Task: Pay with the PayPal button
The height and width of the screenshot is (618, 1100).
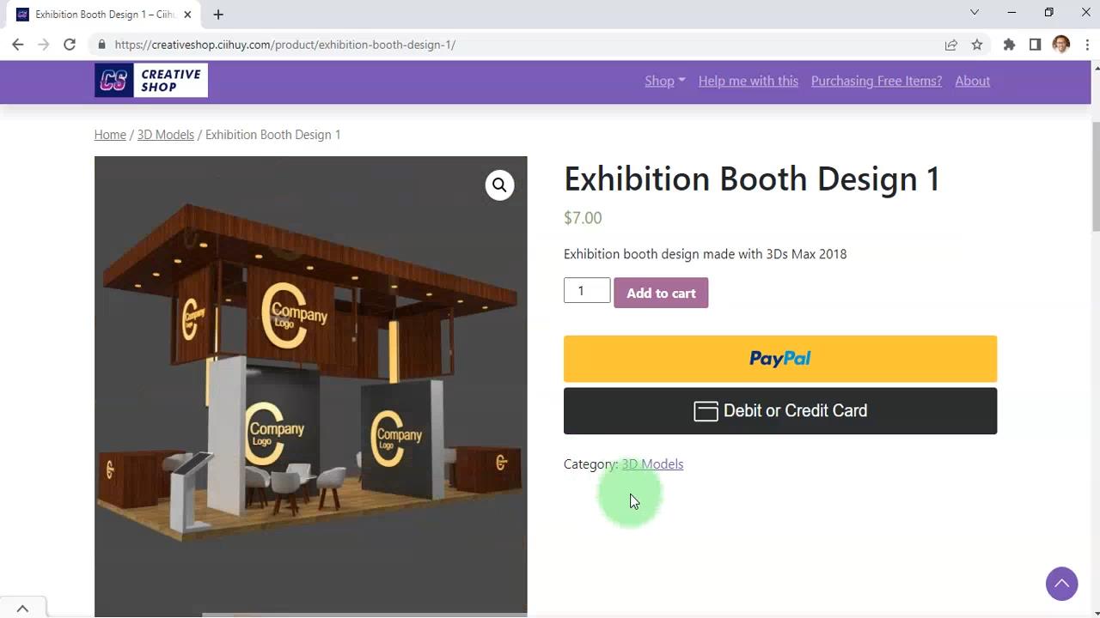Action: (780, 359)
